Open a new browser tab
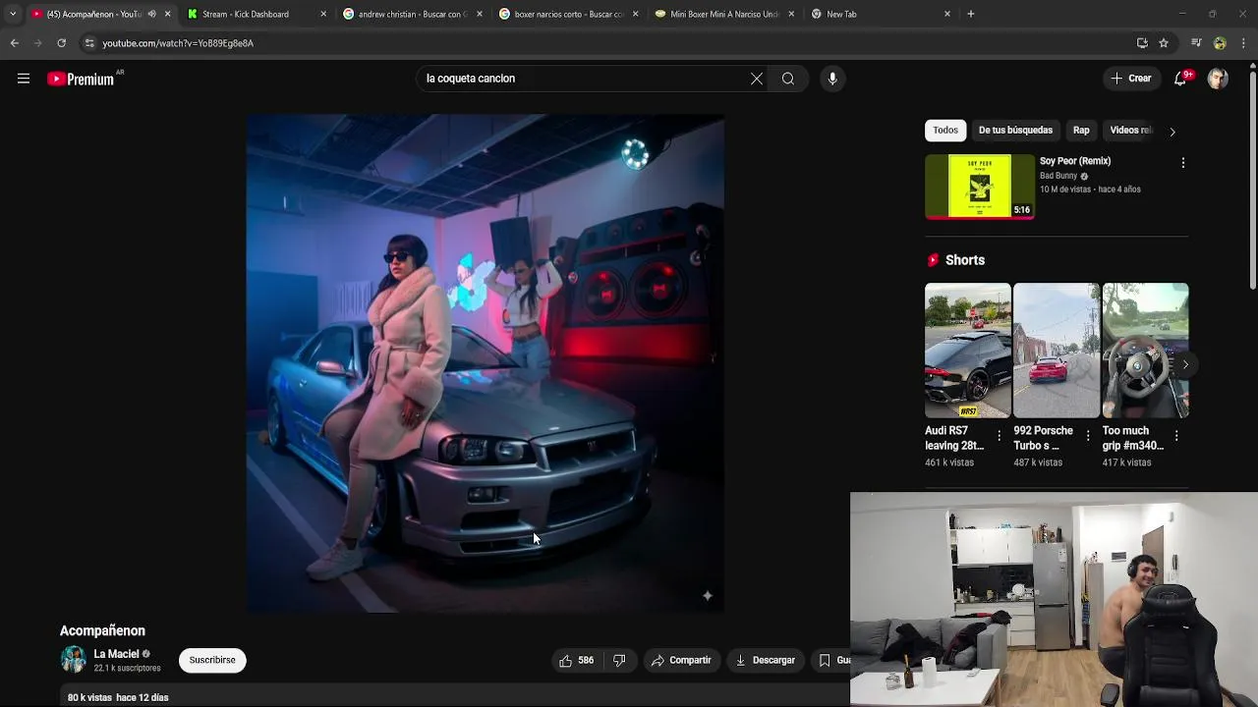 [x=971, y=14]
